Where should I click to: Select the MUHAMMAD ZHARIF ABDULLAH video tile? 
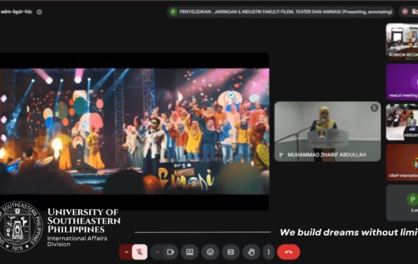(328, 131)
